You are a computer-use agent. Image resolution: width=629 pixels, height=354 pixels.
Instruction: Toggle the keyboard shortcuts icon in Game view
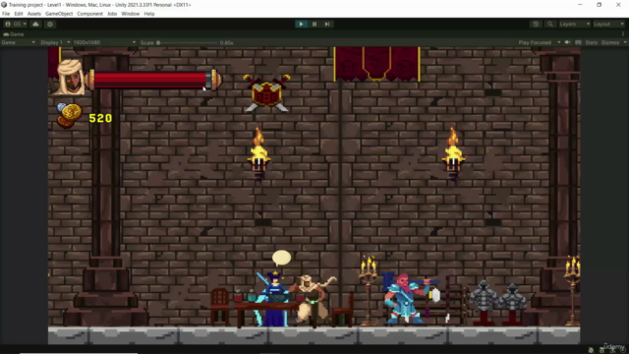[x=578, y=42]
